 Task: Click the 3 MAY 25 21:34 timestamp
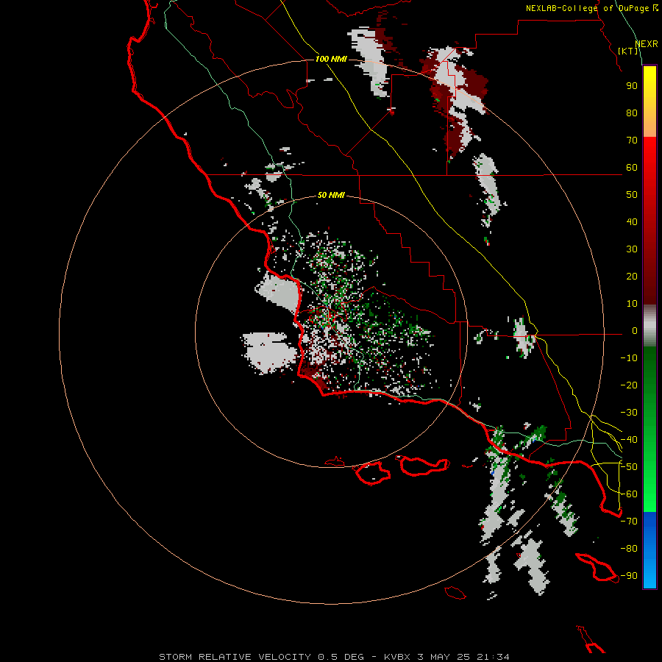[463, 657]
